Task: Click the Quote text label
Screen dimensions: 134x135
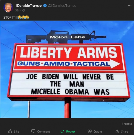Action: [98, 131]
